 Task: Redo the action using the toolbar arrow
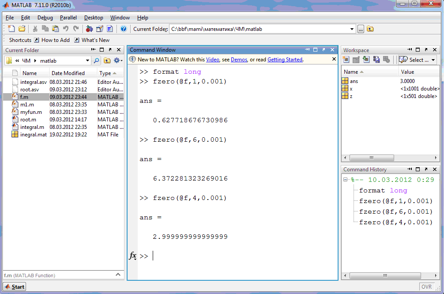[76, 29]
